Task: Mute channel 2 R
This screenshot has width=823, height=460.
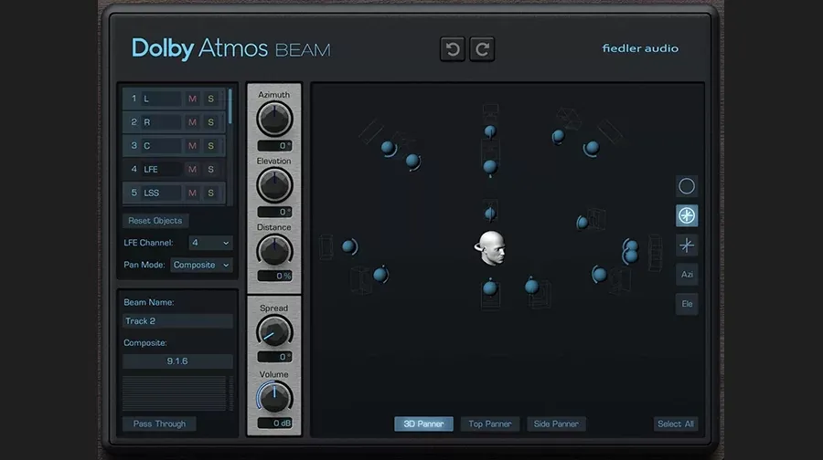Action: (193, 122)
